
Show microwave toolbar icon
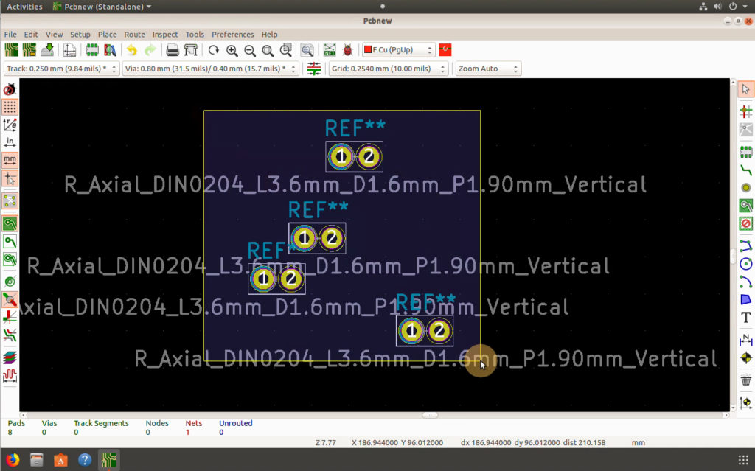(10, 375)
